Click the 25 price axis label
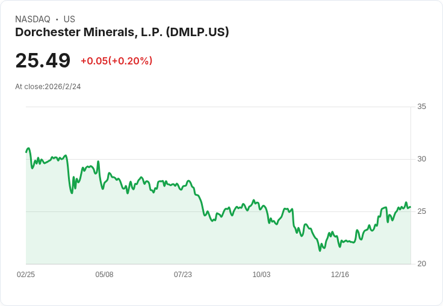Image resolution: width=443 pixels, height=306 pixels. 421,211
